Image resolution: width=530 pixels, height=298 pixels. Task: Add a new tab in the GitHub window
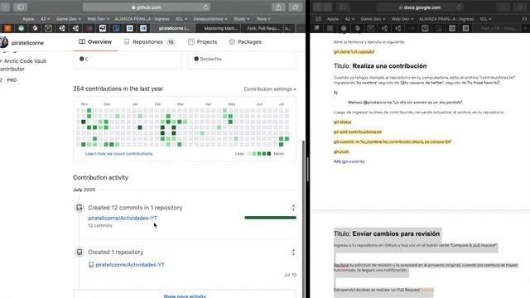[300, 28]
